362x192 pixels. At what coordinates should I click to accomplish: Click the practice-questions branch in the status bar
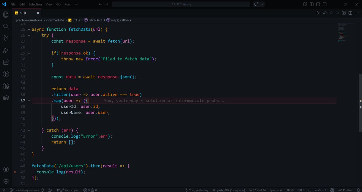point(25,190)
